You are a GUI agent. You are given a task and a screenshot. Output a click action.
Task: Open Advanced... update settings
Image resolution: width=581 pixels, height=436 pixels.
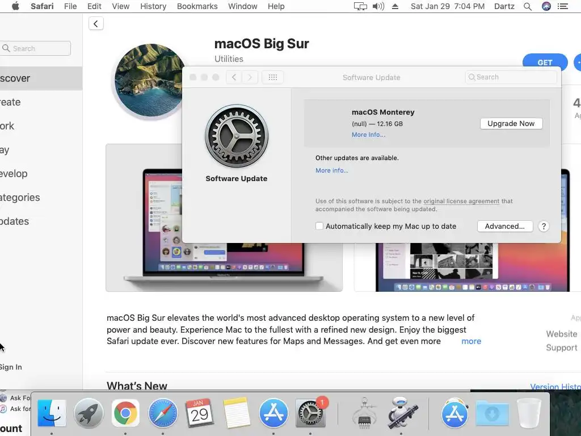tap(504, 226)
